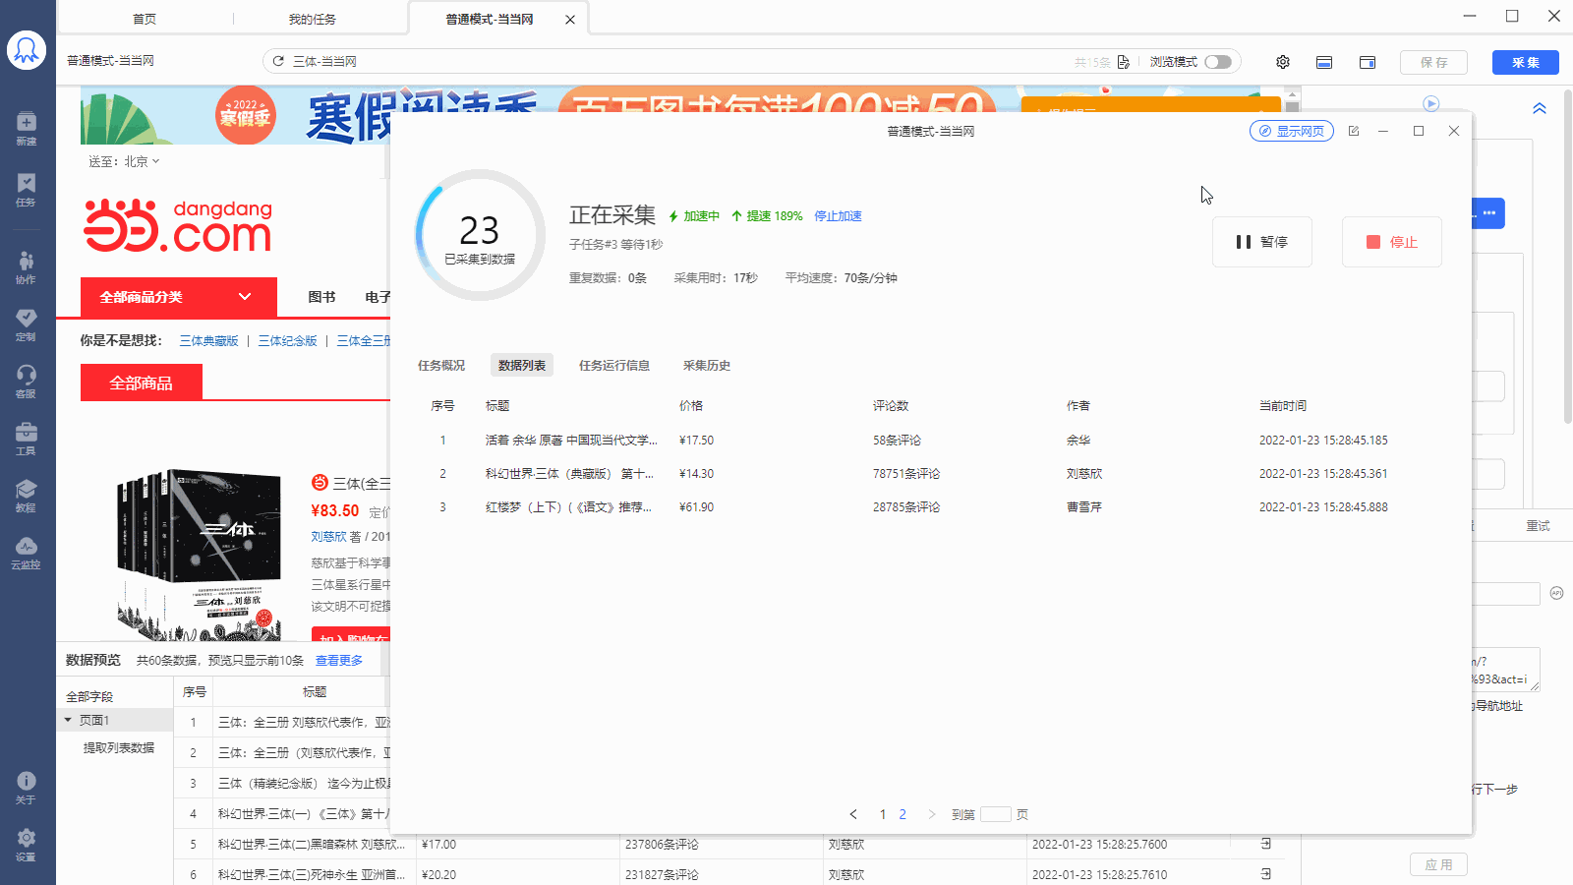Collapse right panel with double chevron
1573x885 pixels.
point(1540,108)
